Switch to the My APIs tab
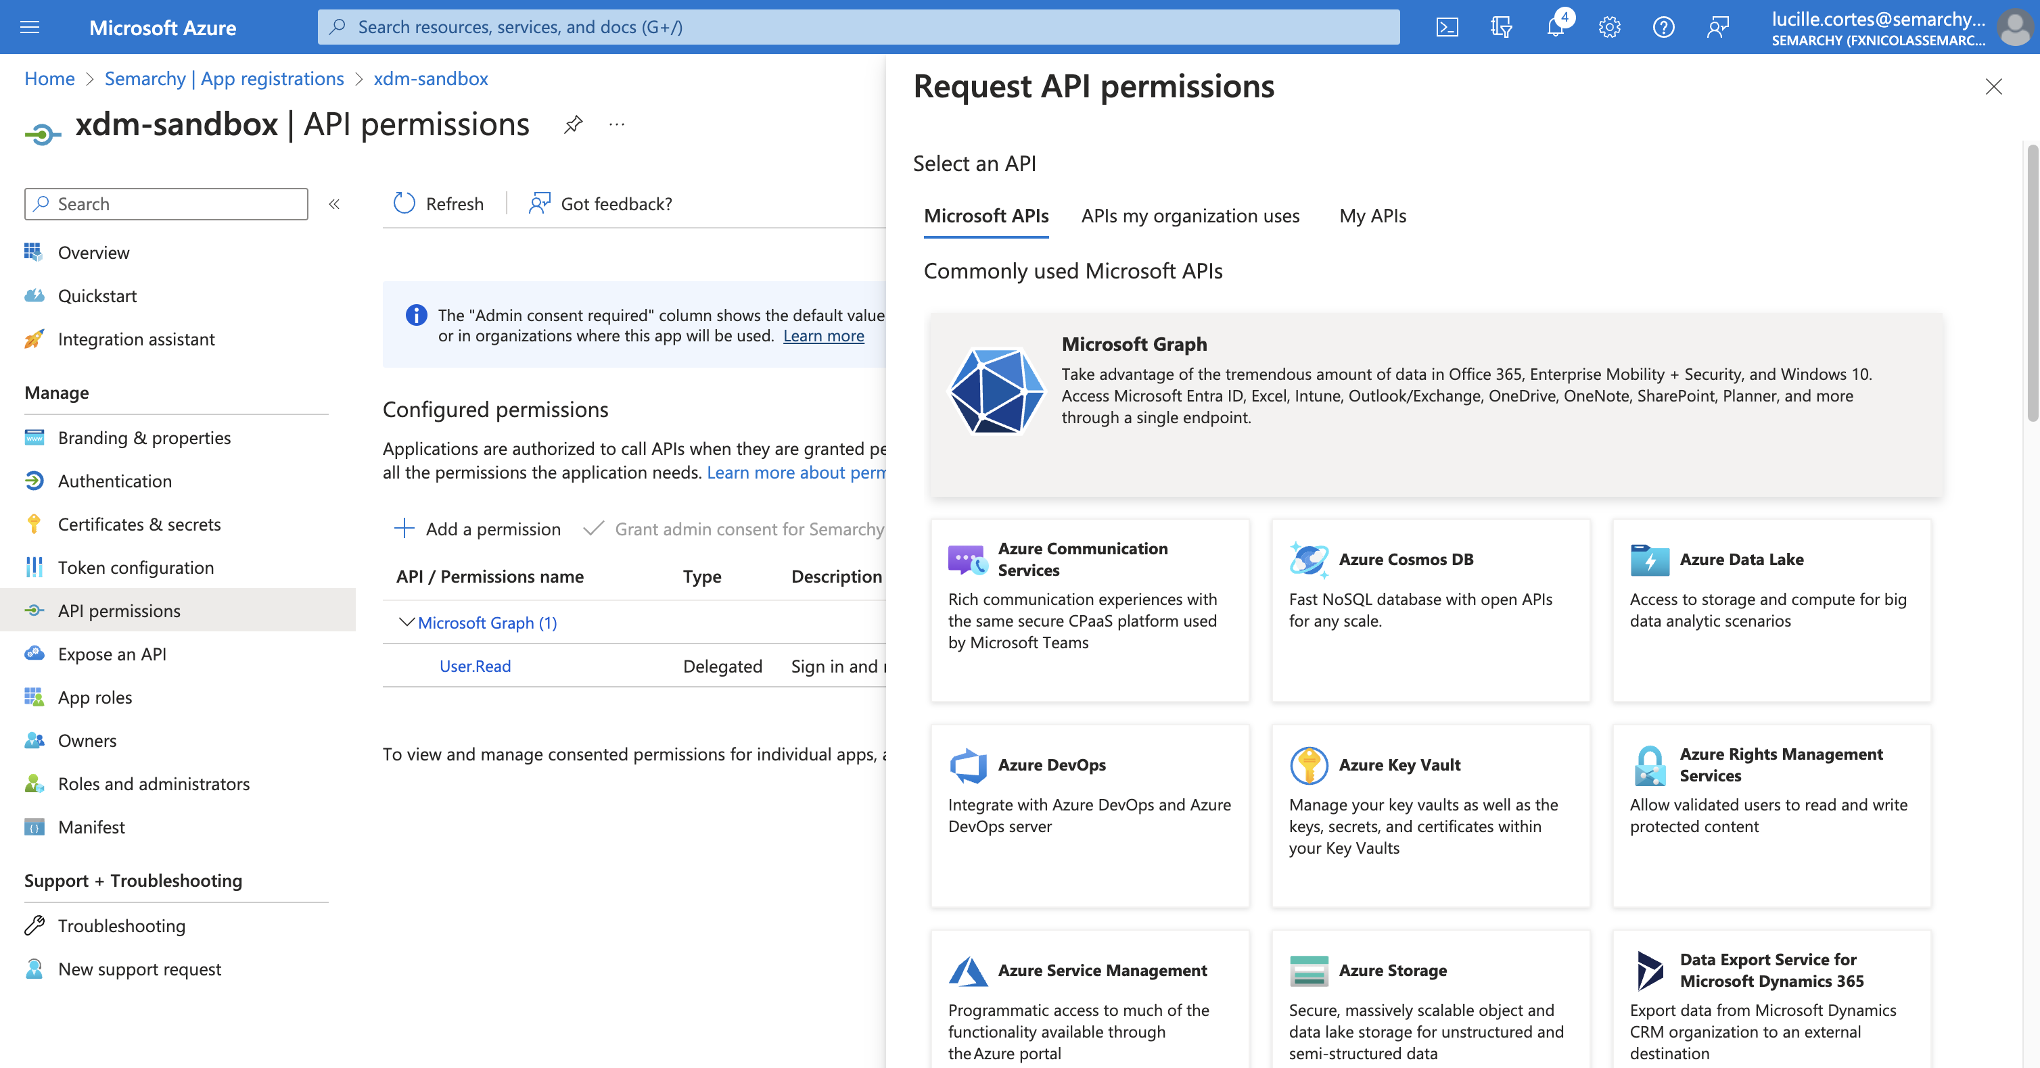 click(x=1372, y=216)
